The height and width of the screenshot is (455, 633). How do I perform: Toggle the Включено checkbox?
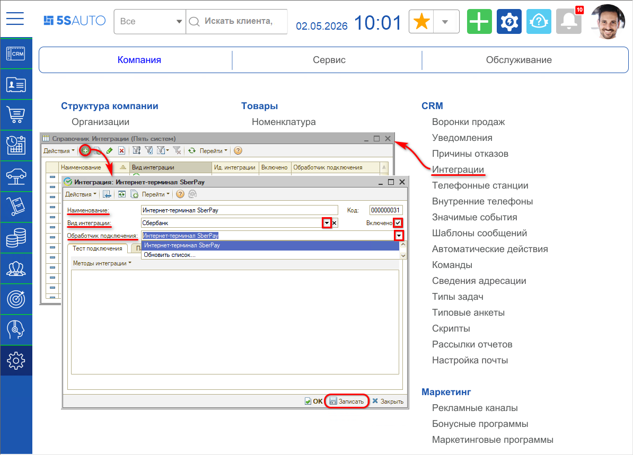click(398, 223)
